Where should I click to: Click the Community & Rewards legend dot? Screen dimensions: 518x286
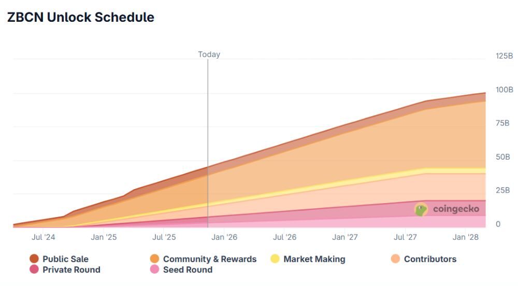coord(154,259)
